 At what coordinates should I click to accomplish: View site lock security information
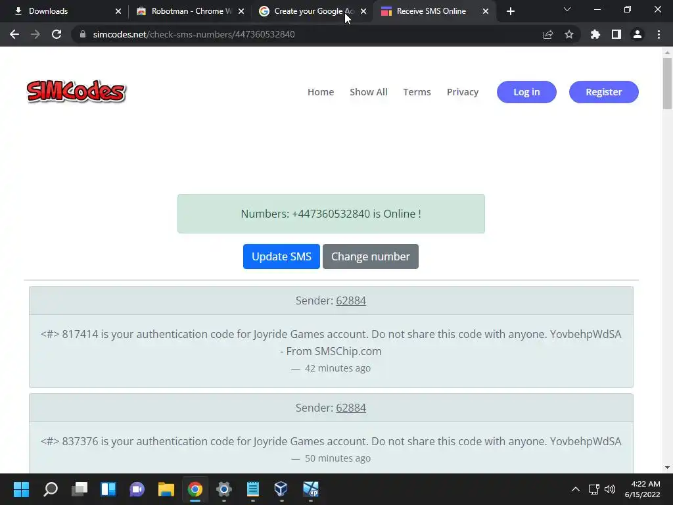click(x=83, y=34)
